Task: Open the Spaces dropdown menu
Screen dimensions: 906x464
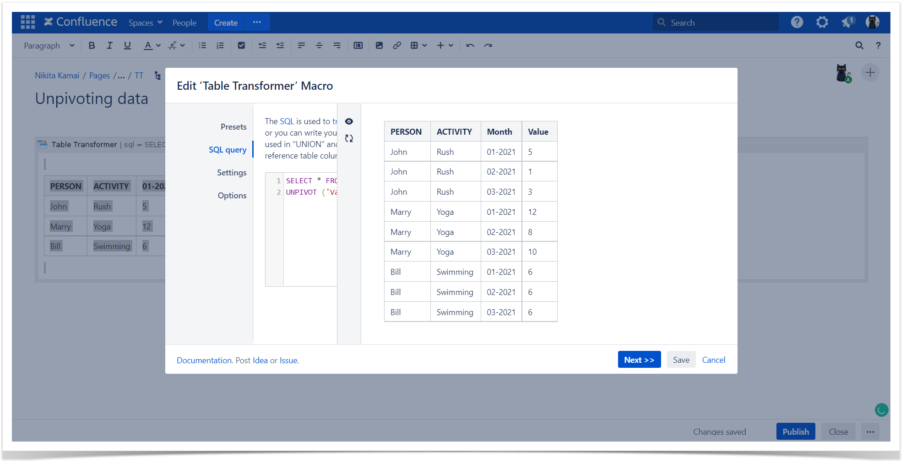Action: coord(145,22)
